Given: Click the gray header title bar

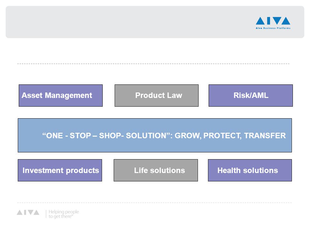Looking at the screenshot, I should 155,22.
